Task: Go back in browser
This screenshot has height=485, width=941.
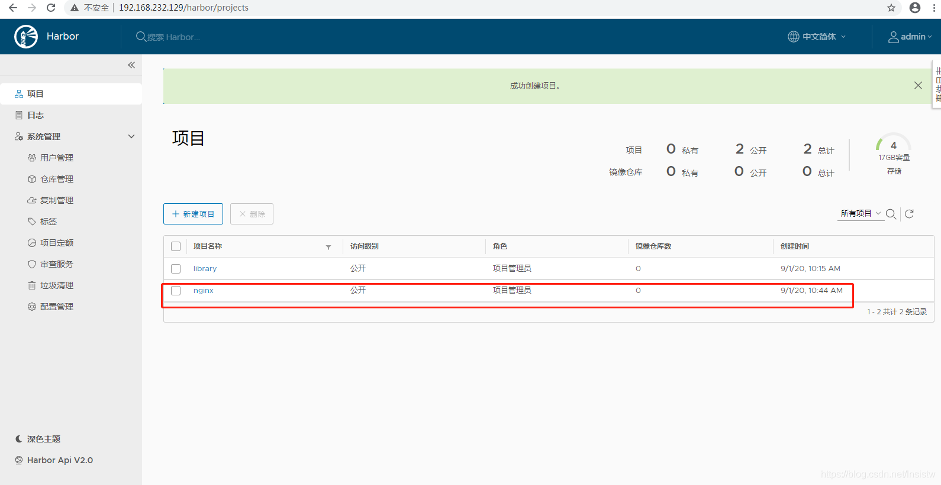Action: point(13,8)
